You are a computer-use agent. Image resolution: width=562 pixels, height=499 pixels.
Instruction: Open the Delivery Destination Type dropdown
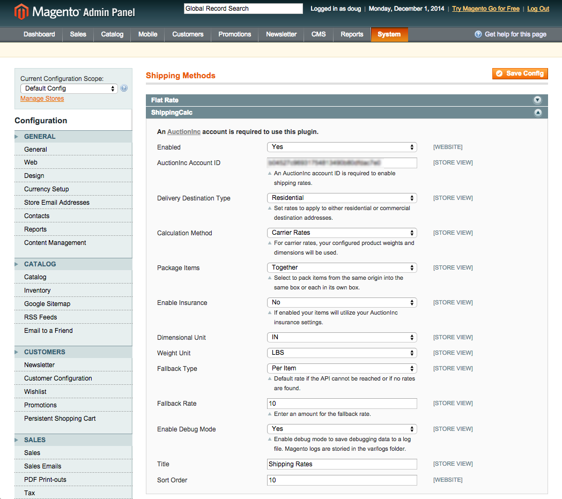pos(342,198)
